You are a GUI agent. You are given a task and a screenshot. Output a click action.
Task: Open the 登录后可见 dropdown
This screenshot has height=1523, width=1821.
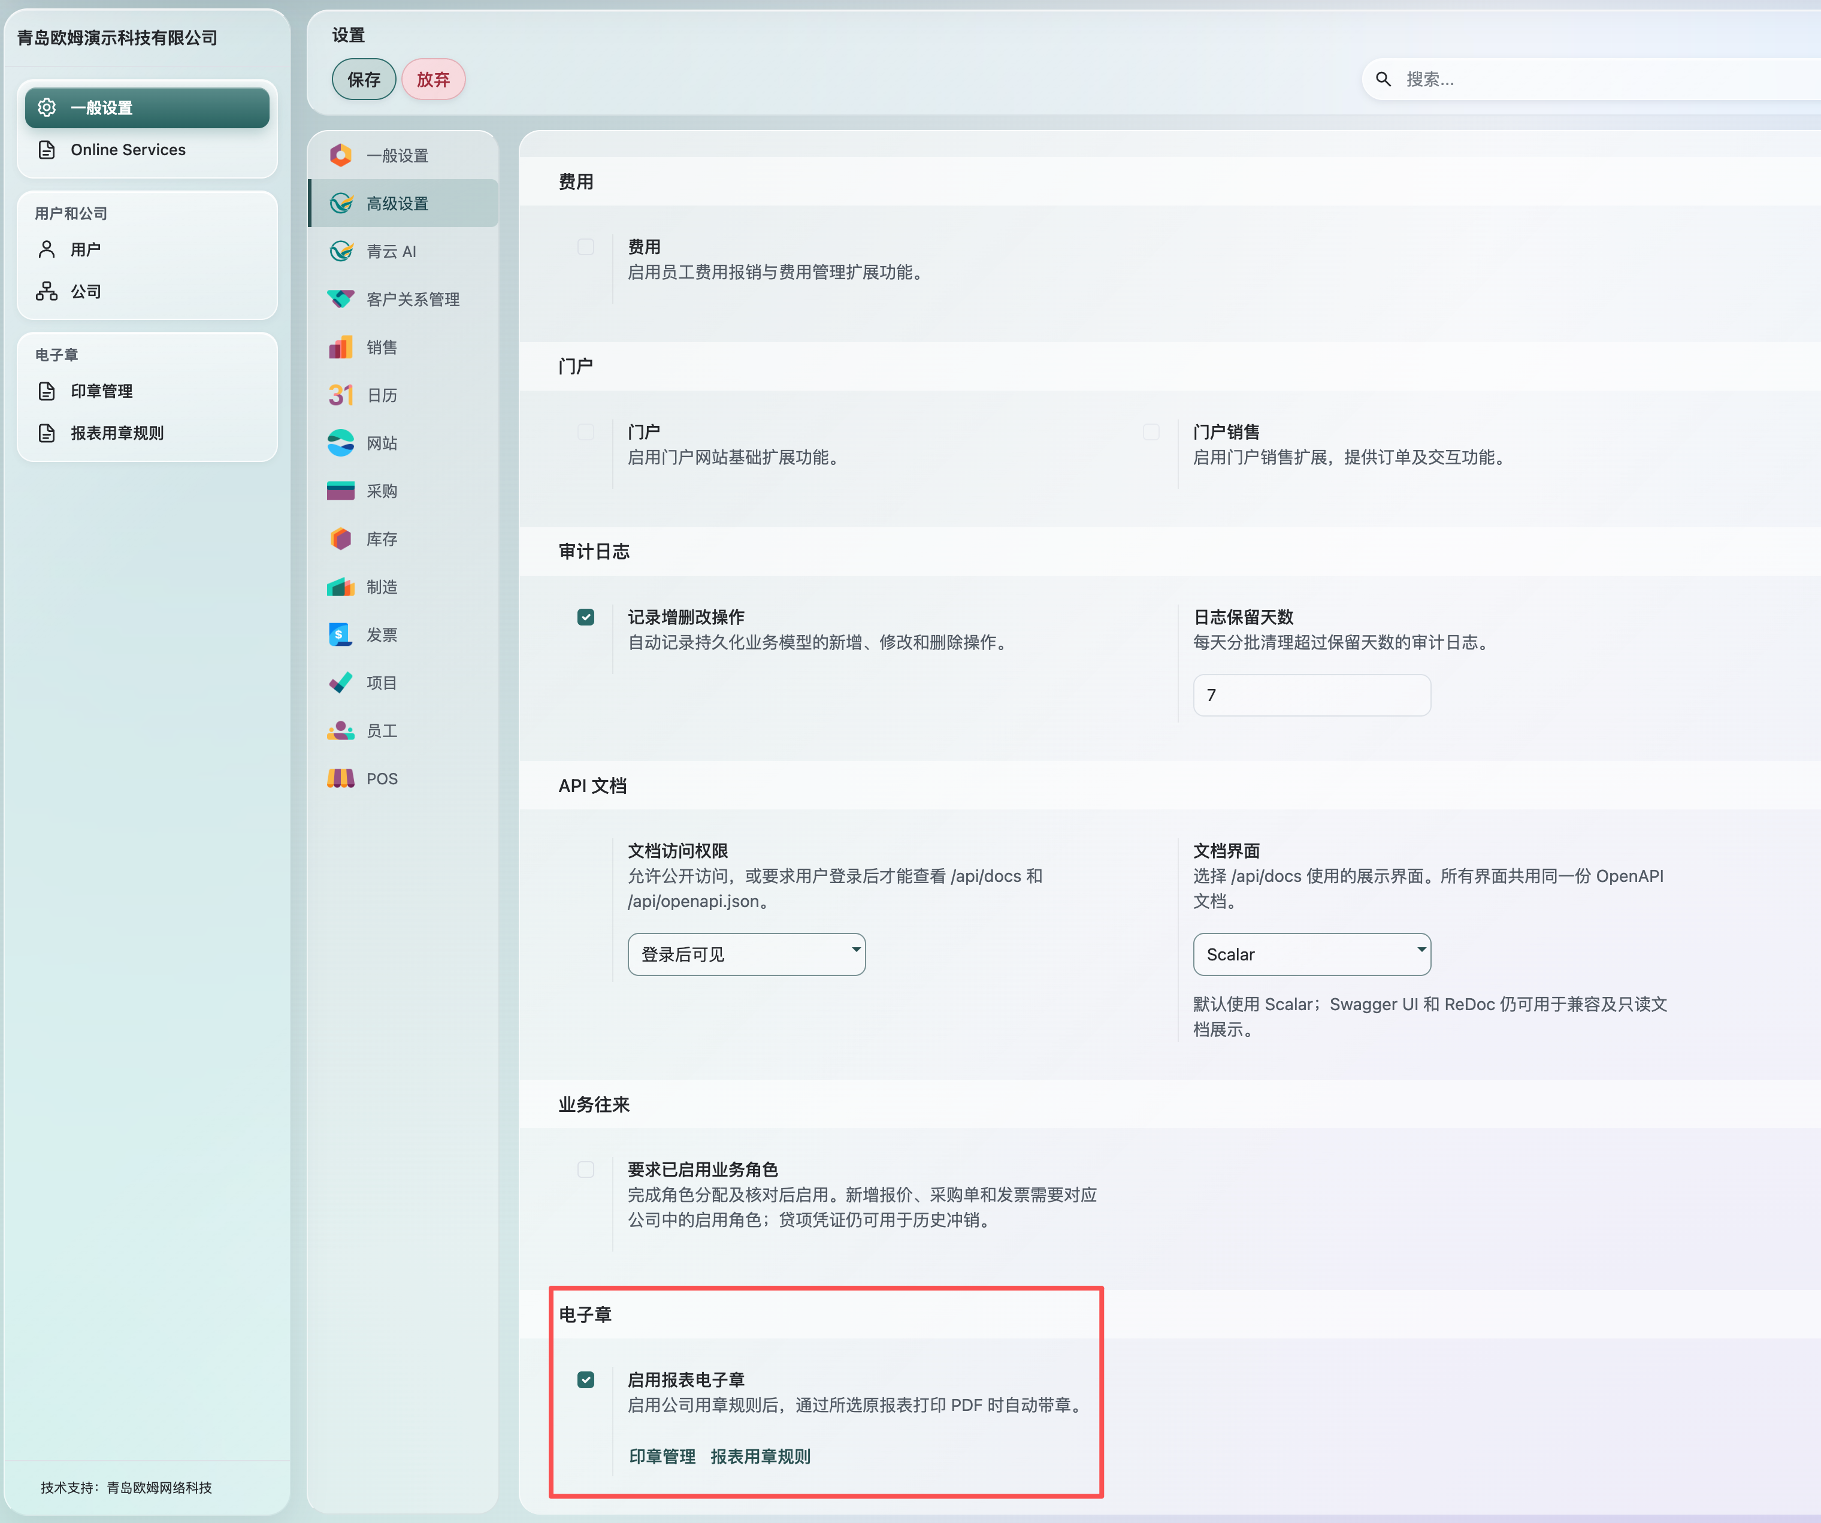746,954
